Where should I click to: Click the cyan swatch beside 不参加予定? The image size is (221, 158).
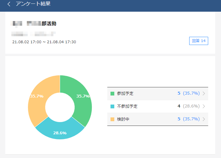tap(113, 106)
